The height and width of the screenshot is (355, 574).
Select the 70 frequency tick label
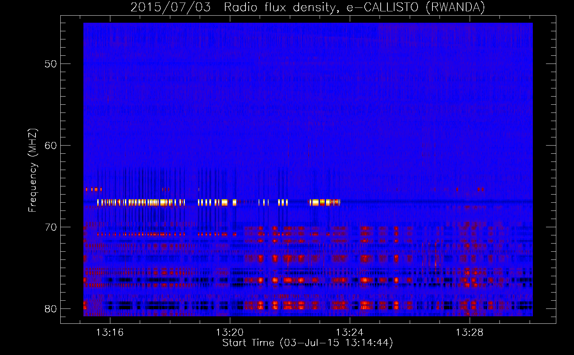click(x=51, y=227)
